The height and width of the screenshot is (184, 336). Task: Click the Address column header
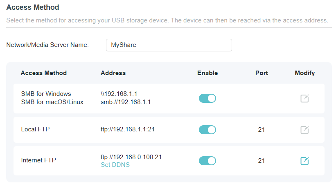click(113, 73)
